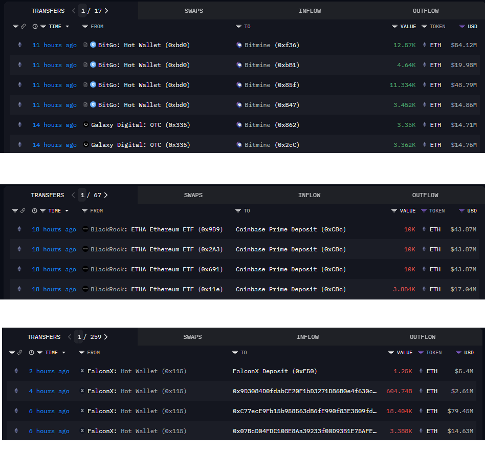Click the chain-link icon in the 259-page panel
Viewport: 485px width, 451px height.
point(19,353)
